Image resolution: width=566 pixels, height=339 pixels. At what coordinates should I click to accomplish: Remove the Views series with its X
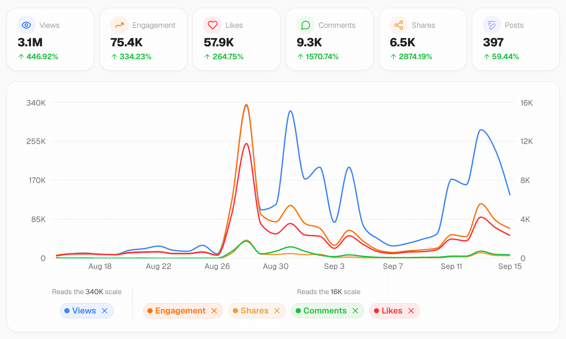(105, 311)
